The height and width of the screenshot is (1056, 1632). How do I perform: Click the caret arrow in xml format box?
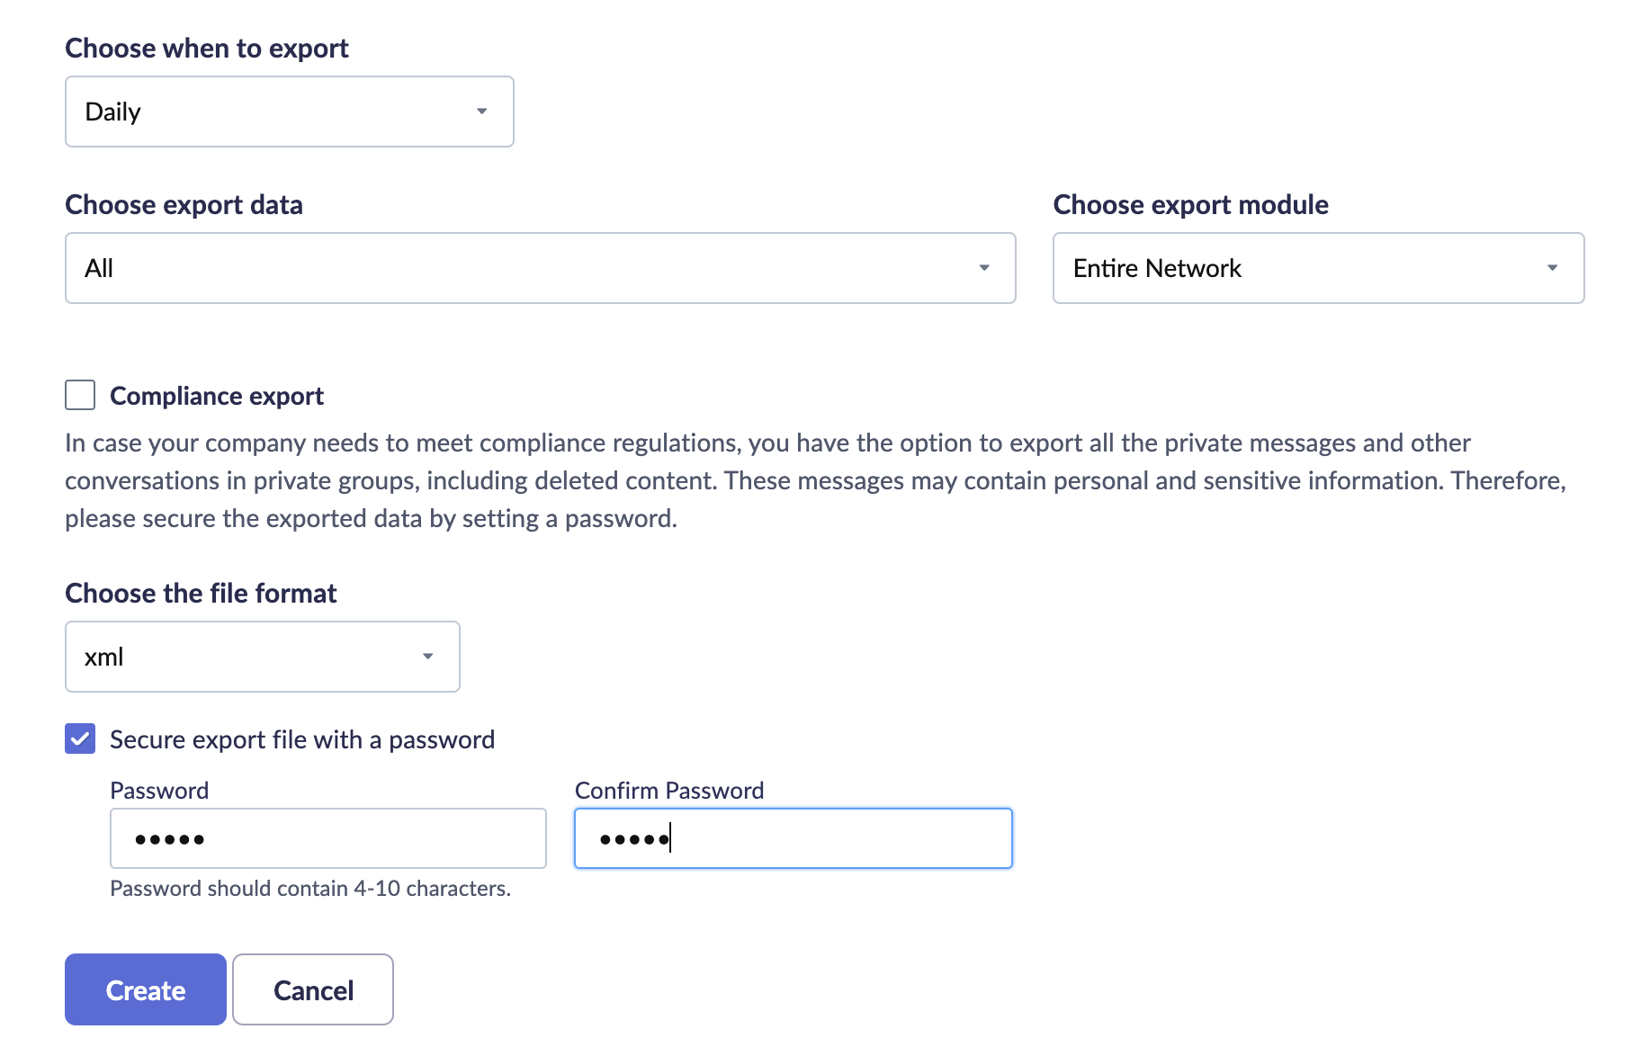[x=428, y=657]
